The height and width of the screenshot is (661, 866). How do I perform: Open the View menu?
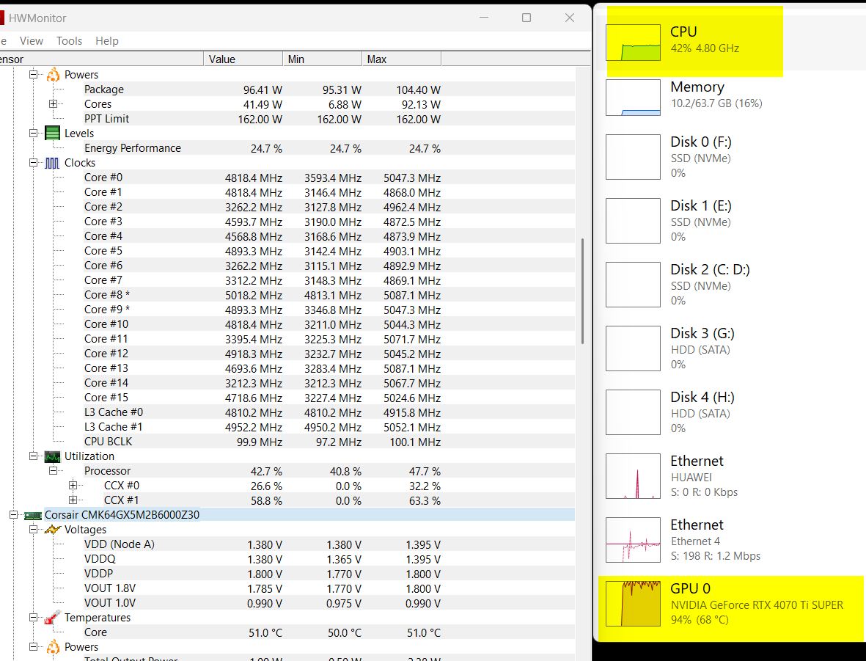32,41
